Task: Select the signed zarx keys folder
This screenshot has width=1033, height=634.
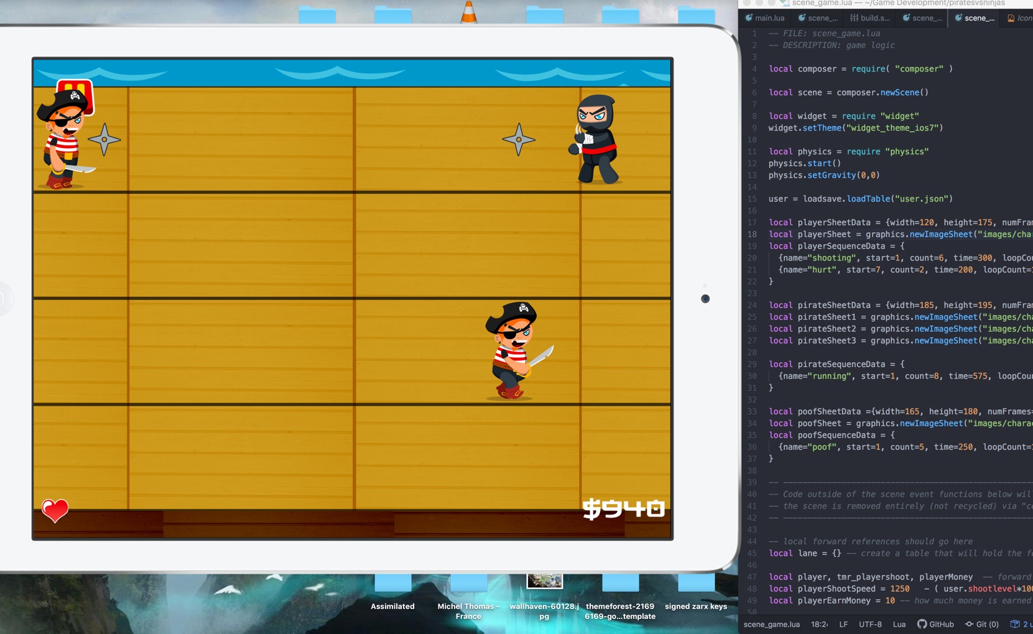Action: [696, 591]
